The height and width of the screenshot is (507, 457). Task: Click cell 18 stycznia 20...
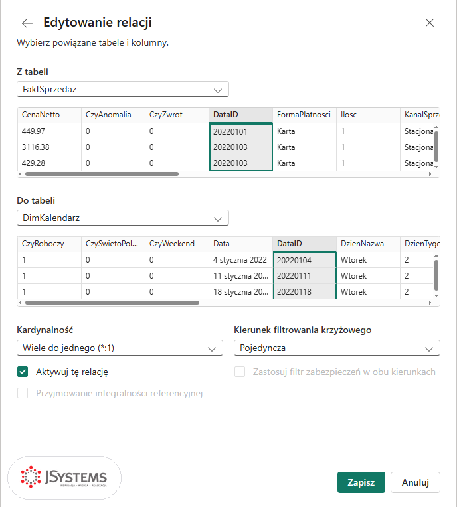pos(240,291)
